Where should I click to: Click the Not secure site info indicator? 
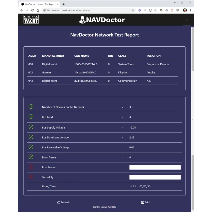[x=51, y=10]
